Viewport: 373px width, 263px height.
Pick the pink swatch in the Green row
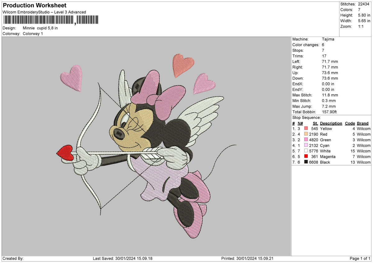306,140
